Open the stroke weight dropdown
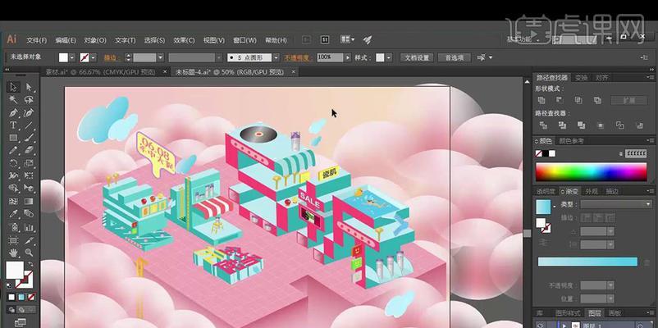This screenshot has height=328, width=658. pyautogui.click(x=160, y=57)
